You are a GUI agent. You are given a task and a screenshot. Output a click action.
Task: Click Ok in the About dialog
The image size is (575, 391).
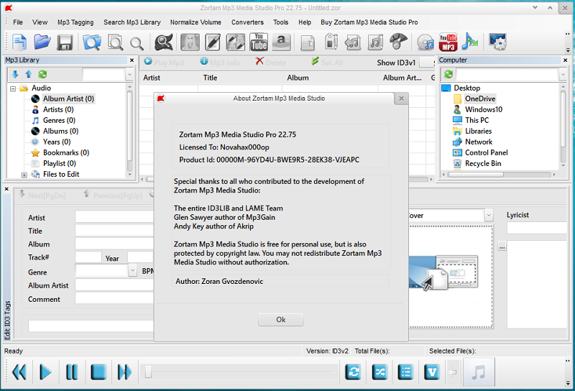(x=280, y=319)
